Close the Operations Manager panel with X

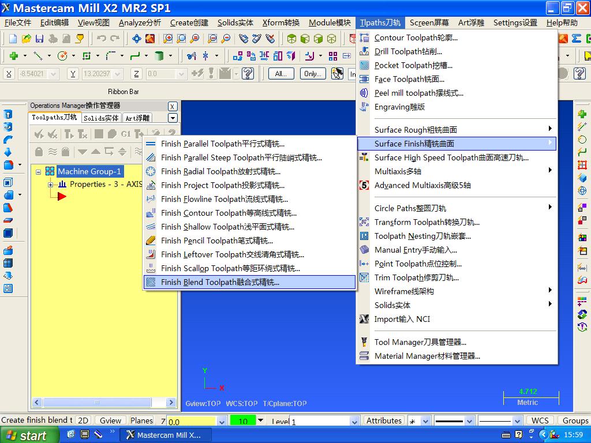point(172,106)
